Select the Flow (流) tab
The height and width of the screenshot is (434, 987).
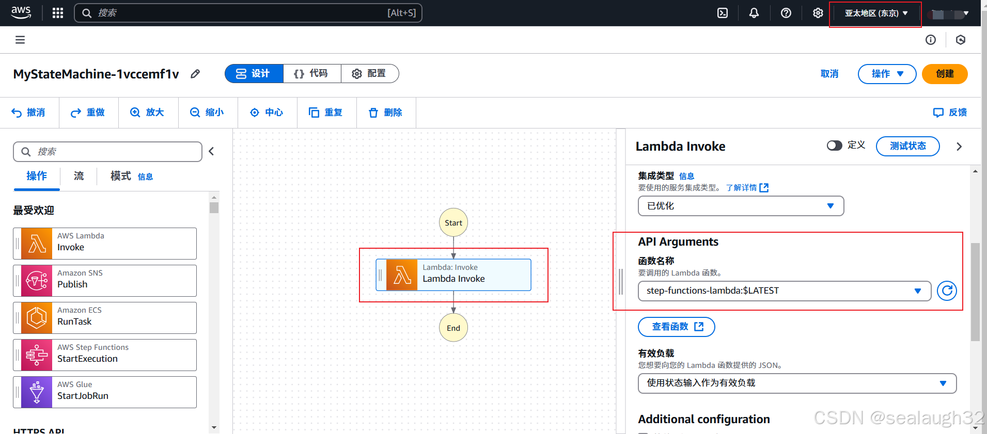pos(79,176)
